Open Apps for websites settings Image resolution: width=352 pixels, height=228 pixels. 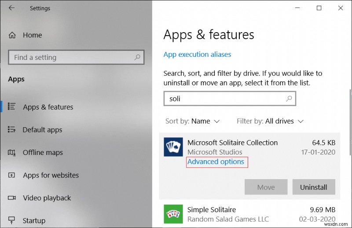(51, 175)
